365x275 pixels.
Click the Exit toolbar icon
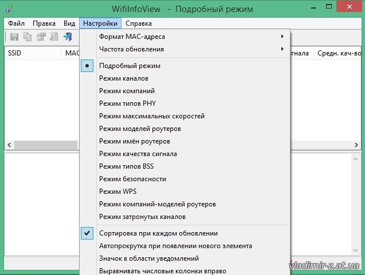tap(68, 37)
